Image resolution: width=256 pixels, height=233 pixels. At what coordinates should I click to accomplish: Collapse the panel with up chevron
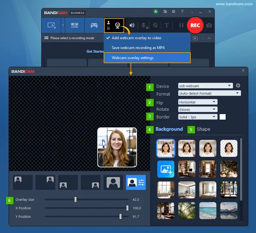coord(209,38)
